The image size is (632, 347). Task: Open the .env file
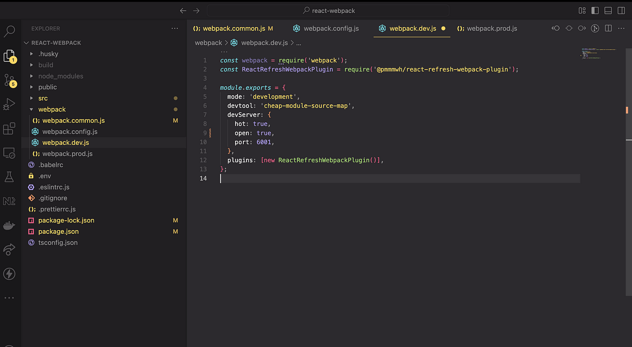(x=45, y=176)
